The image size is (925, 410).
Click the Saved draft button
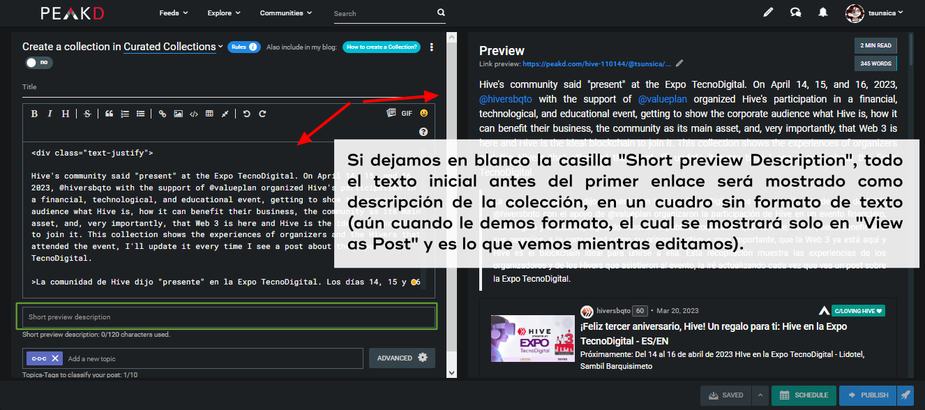click(x=725, y=395)
